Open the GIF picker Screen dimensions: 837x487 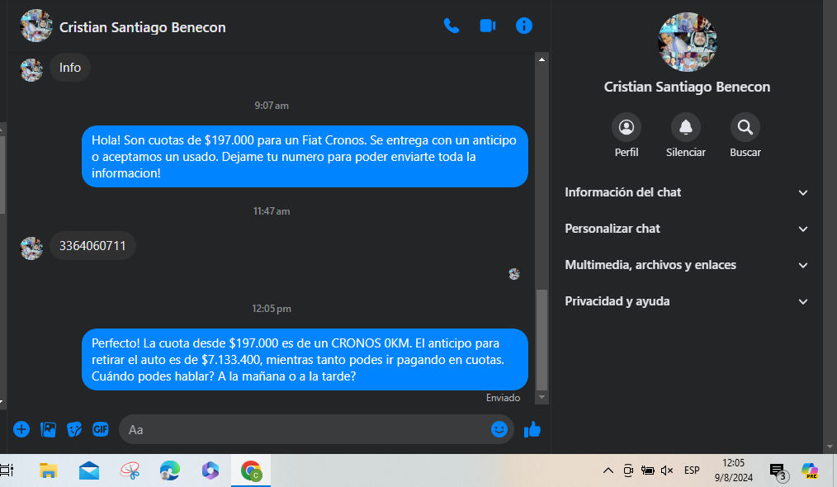click(x=101, y=429)
